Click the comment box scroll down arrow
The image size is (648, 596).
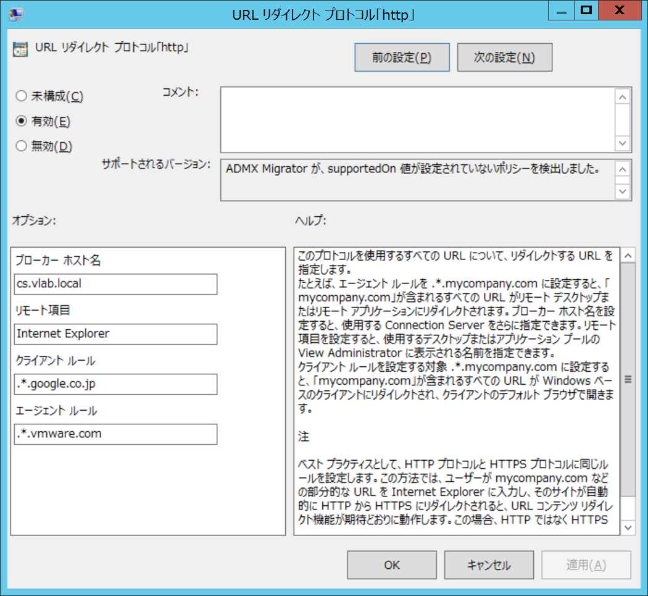[x=623, y=143]
